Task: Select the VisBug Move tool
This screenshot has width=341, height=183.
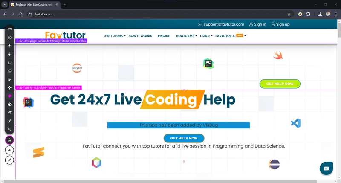Action: click(9, 54)
